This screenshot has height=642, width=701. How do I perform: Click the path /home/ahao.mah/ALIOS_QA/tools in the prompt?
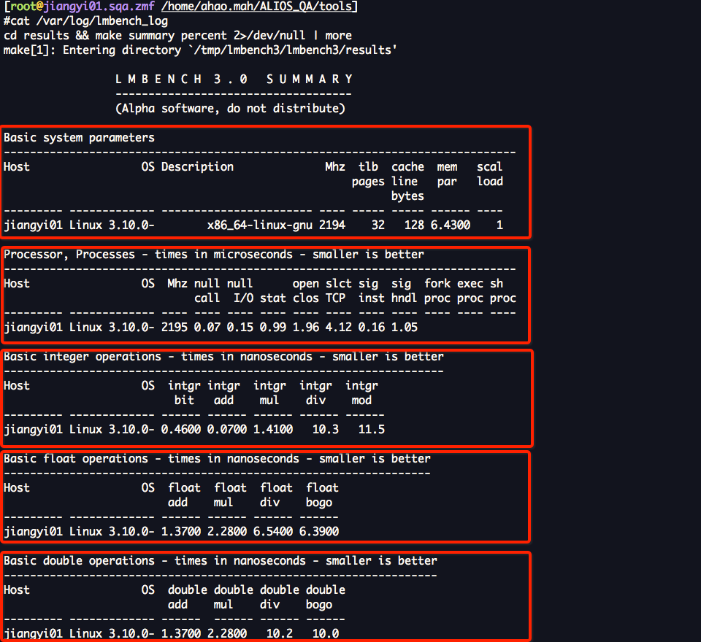click(x=258, y=7)
